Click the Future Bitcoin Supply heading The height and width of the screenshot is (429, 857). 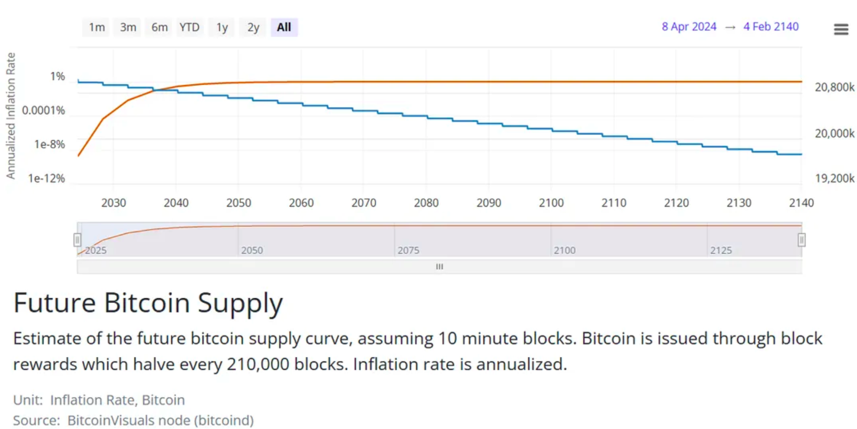(x=148, y=303)
